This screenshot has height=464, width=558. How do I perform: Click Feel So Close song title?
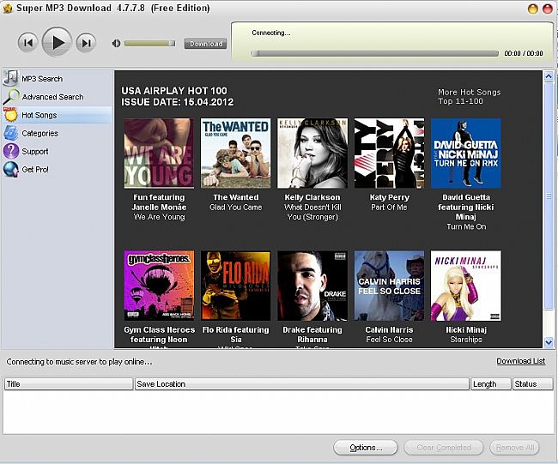389,340
